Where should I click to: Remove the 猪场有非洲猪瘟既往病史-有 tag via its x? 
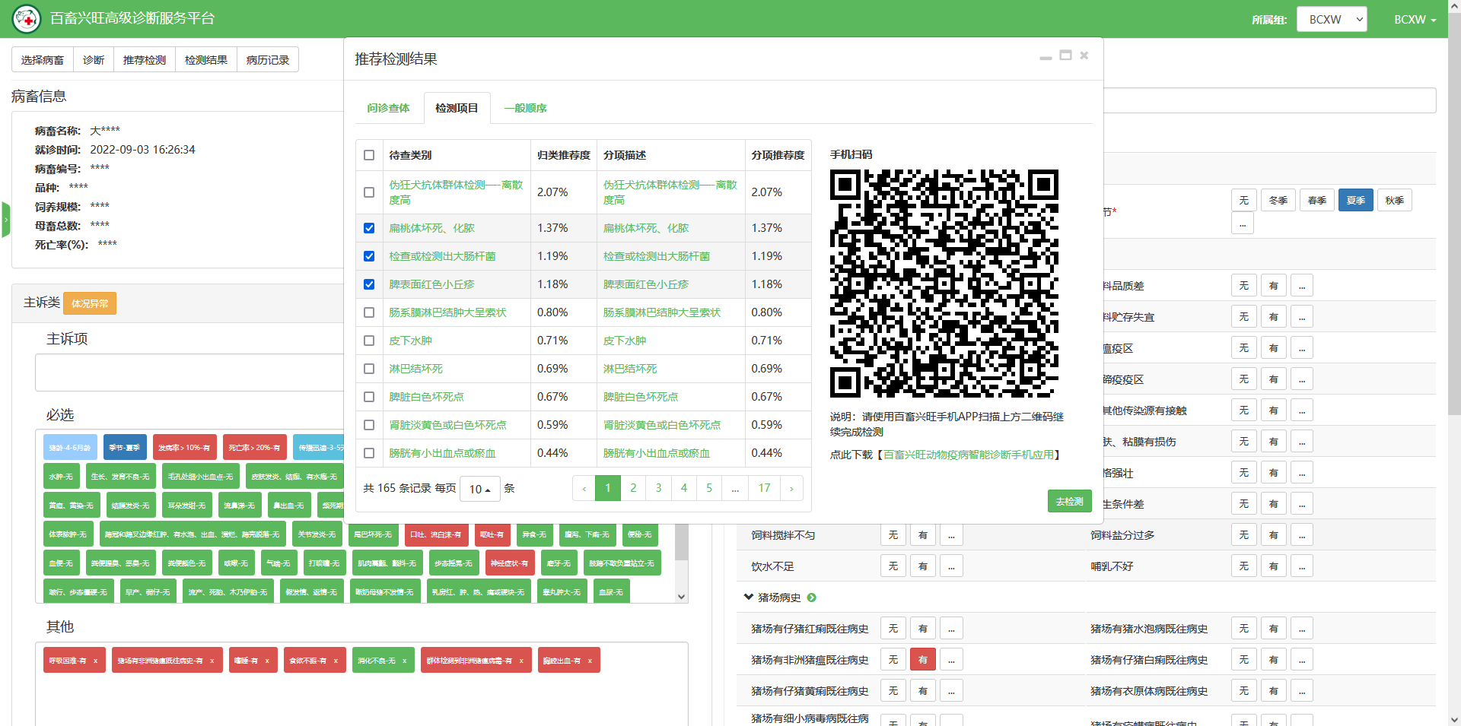click(212, 661)
